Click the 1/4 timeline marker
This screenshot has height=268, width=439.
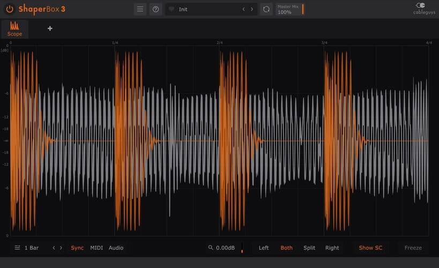click(x=115, y=43)
